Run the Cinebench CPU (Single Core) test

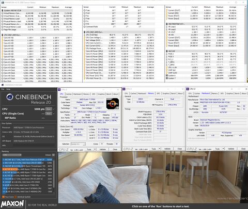[x=49, y=114]
